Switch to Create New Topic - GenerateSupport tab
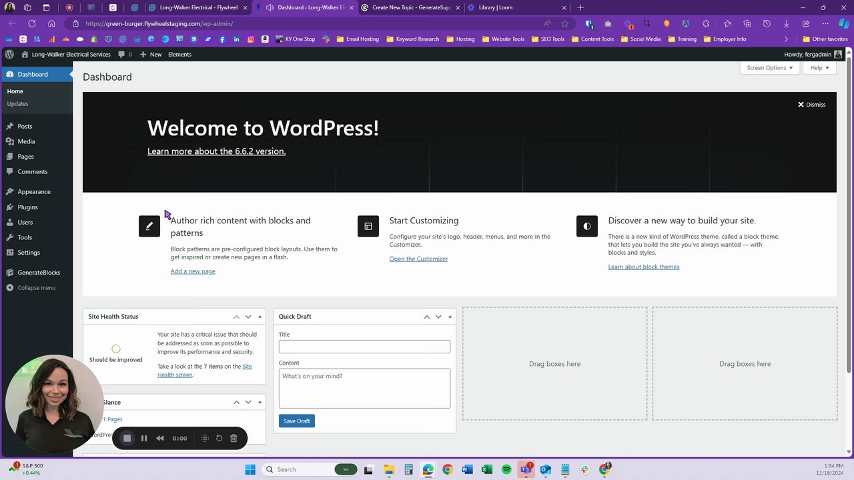Viewport: 854px width, 480px height. (x=410, y=7)
